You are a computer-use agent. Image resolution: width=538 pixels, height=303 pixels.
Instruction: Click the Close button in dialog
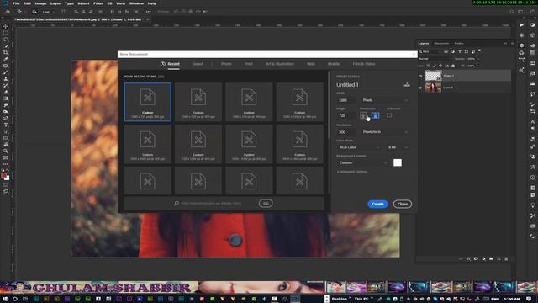[403, 204]
